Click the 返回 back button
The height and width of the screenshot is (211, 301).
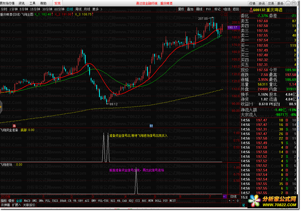(x=236, y=9)
